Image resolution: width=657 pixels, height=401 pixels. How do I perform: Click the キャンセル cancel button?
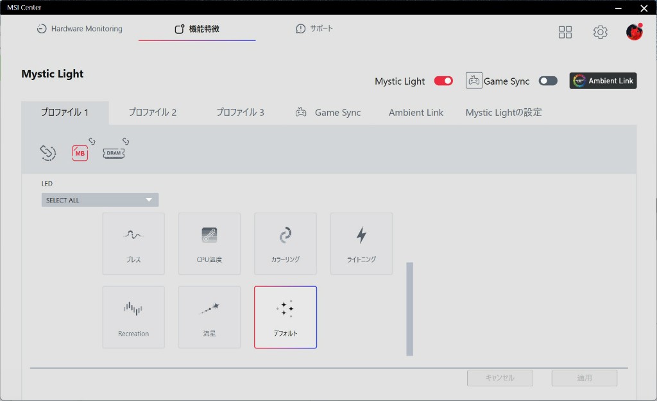pyautogui.click(x=500, y=378)
